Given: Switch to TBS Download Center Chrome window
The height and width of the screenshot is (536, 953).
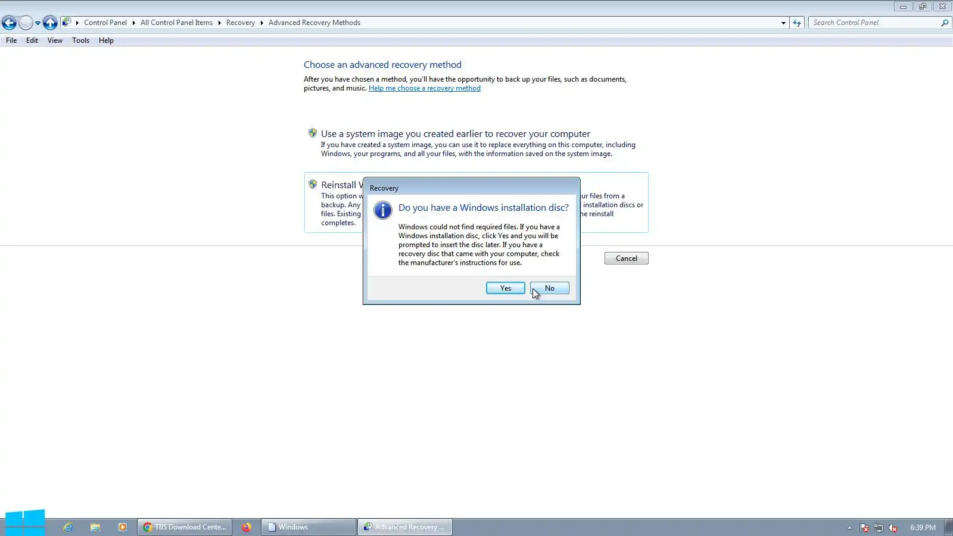Looking at the screenshot, I should click(185, 527).
